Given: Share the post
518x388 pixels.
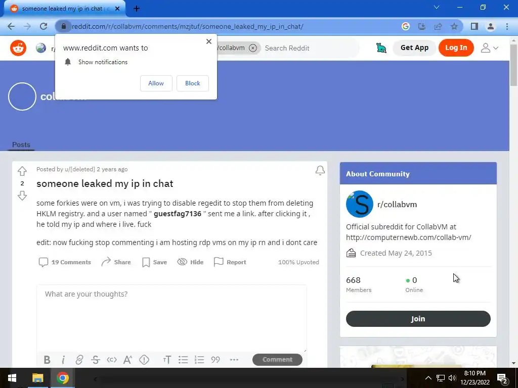Looking at the screenshot, I should click(x=116, y=262).
